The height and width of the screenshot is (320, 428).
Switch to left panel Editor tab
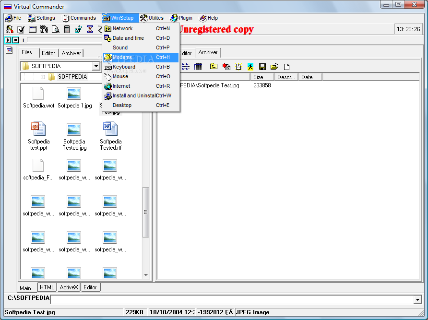tap(48, 53)
